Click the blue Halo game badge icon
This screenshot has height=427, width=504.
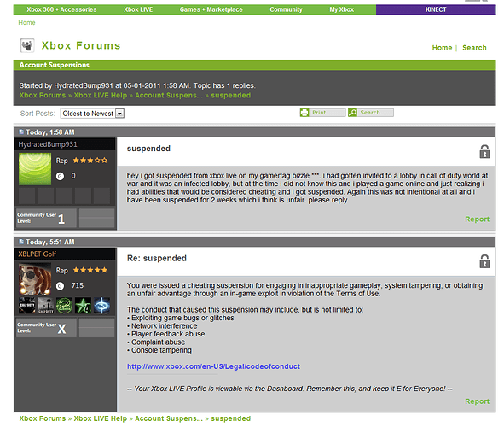[x=101, y=306]
